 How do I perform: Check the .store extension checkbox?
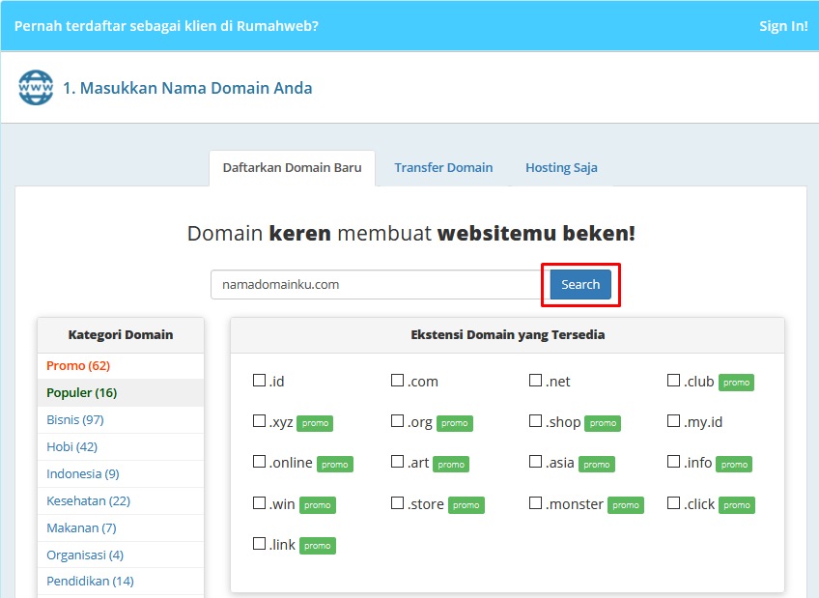tap(396, 503)
